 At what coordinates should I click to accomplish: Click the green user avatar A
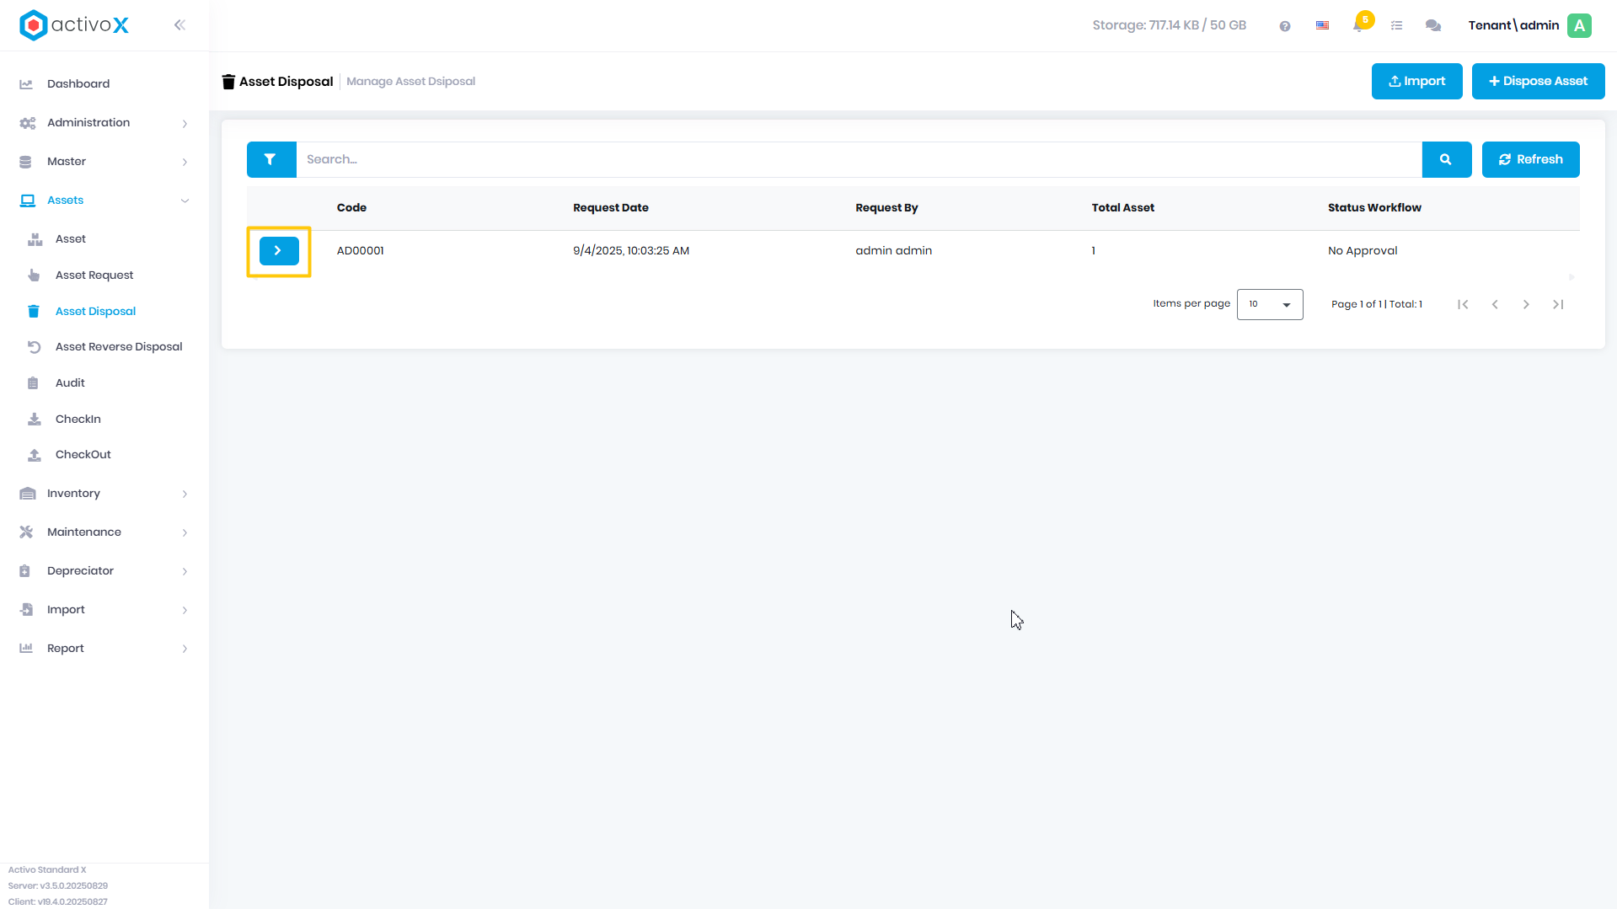pyautogui.click(x=1580, y=25)
